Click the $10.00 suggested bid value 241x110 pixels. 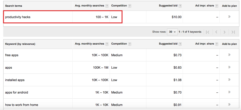[x=176, y=17]
